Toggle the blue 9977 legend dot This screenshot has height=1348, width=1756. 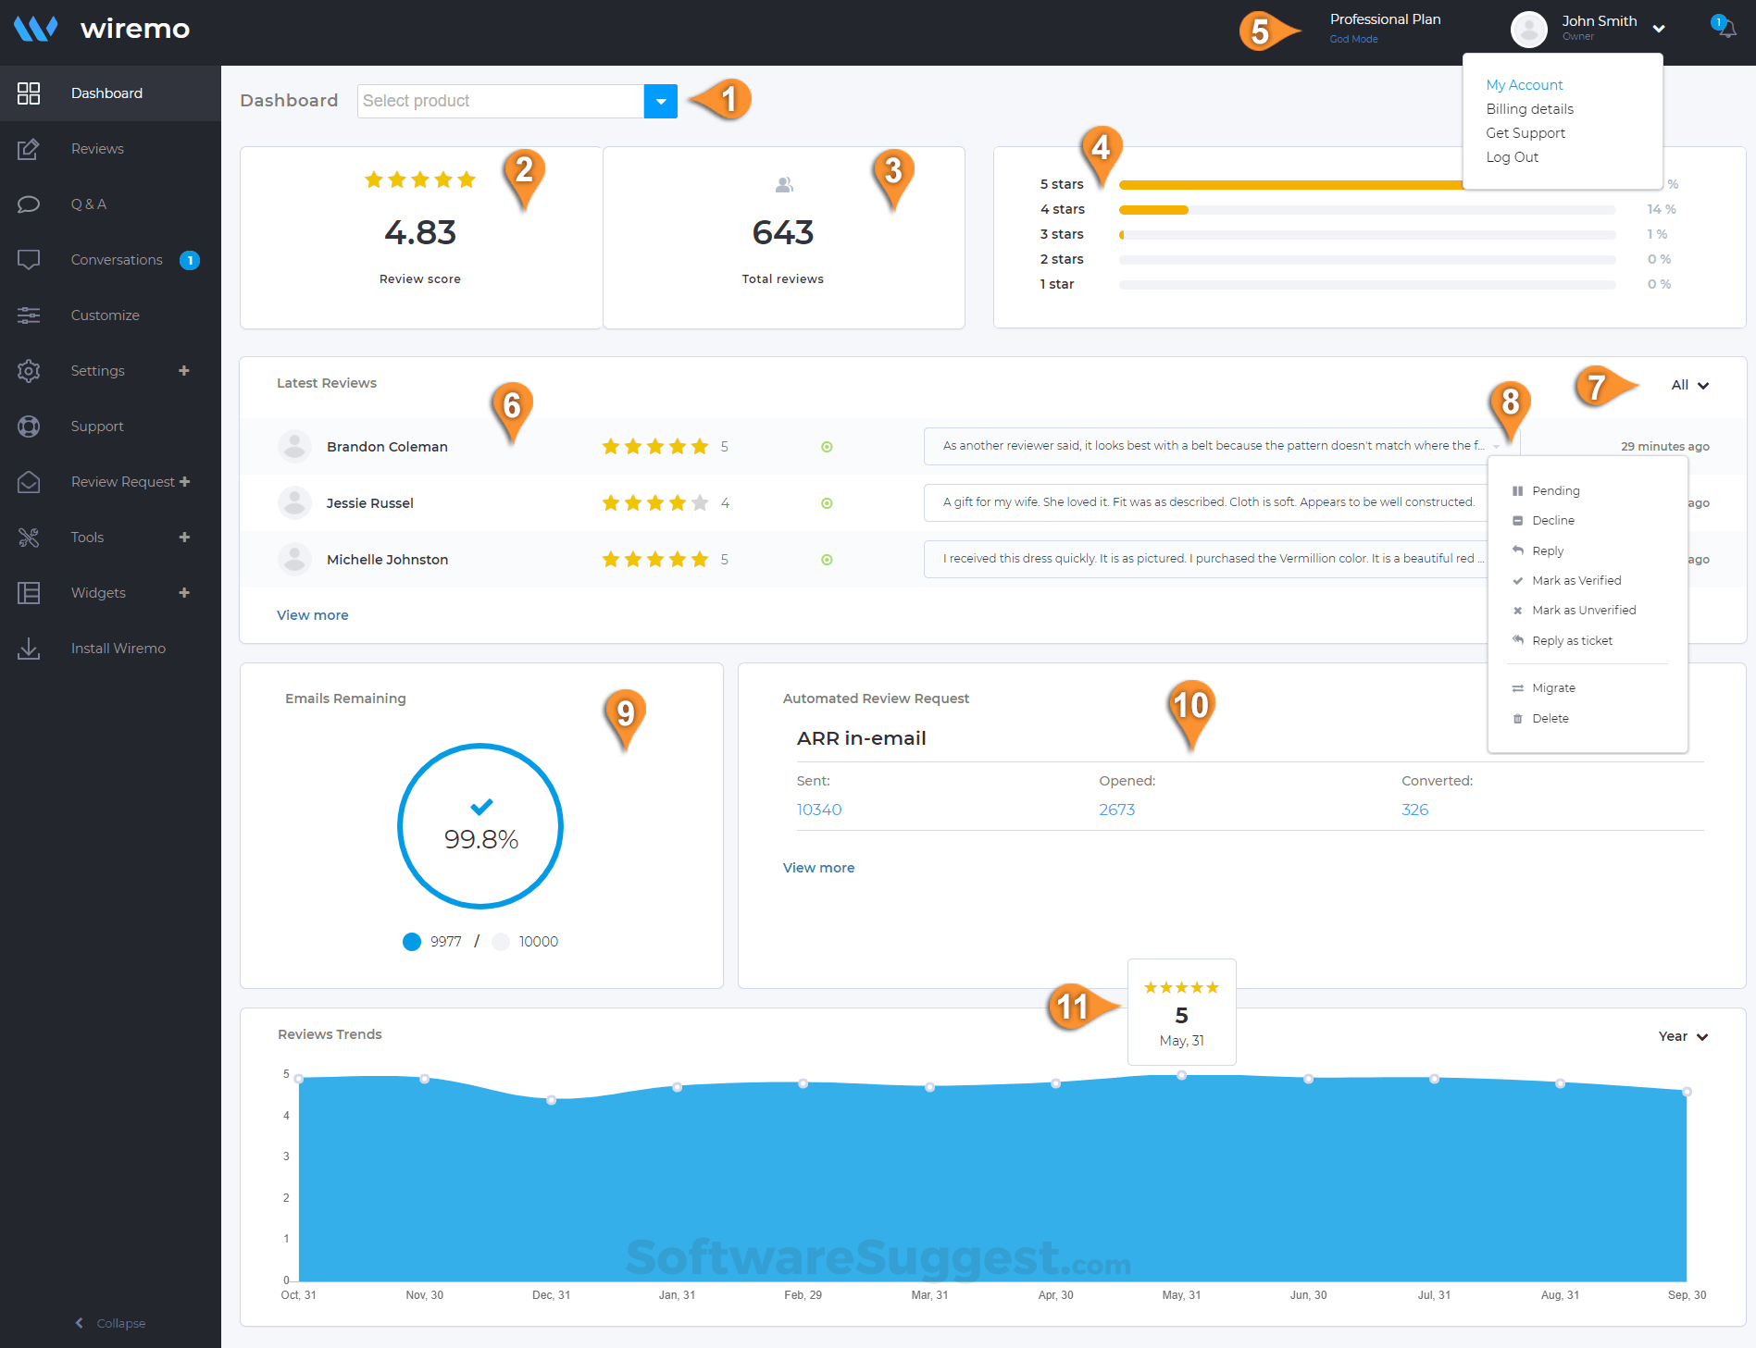(x=412, y=941)
